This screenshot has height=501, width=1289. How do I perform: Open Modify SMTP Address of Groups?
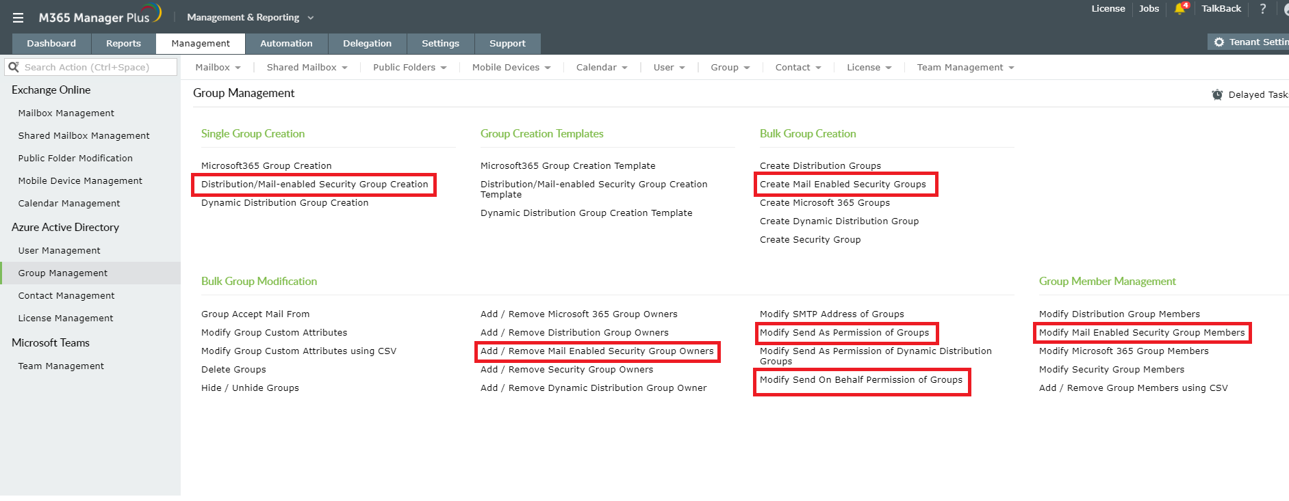point(832,314)
